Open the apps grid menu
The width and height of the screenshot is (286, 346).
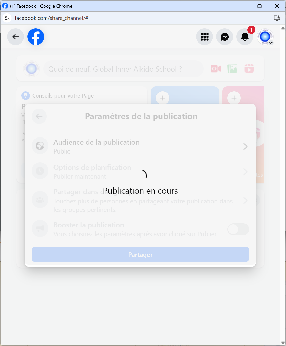[204, 37]
